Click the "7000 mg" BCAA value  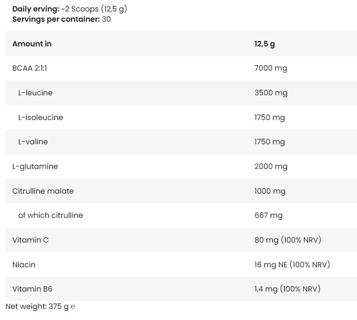(271, 68)
